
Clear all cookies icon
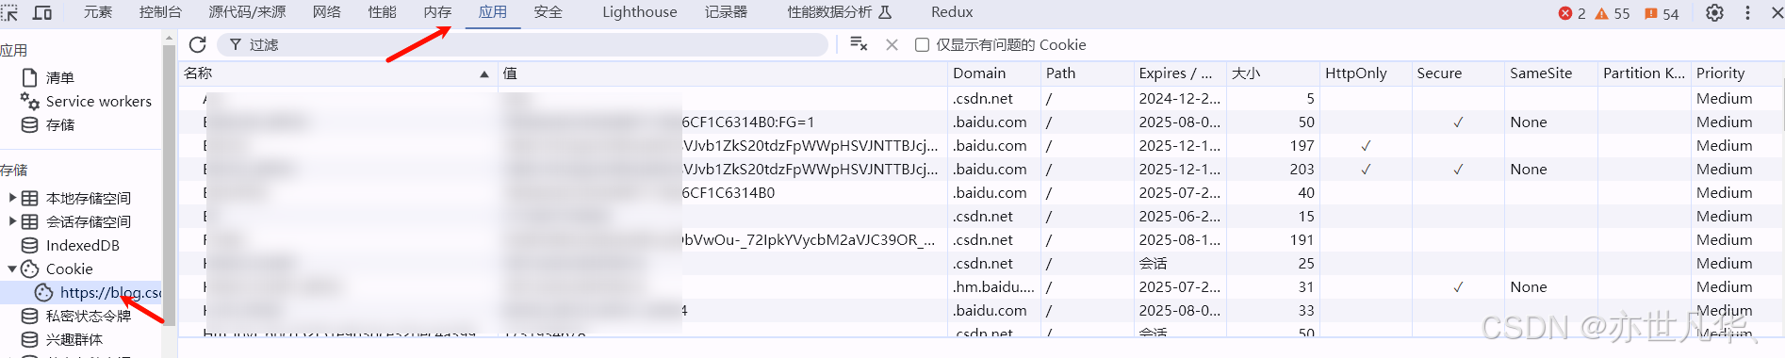859,44
